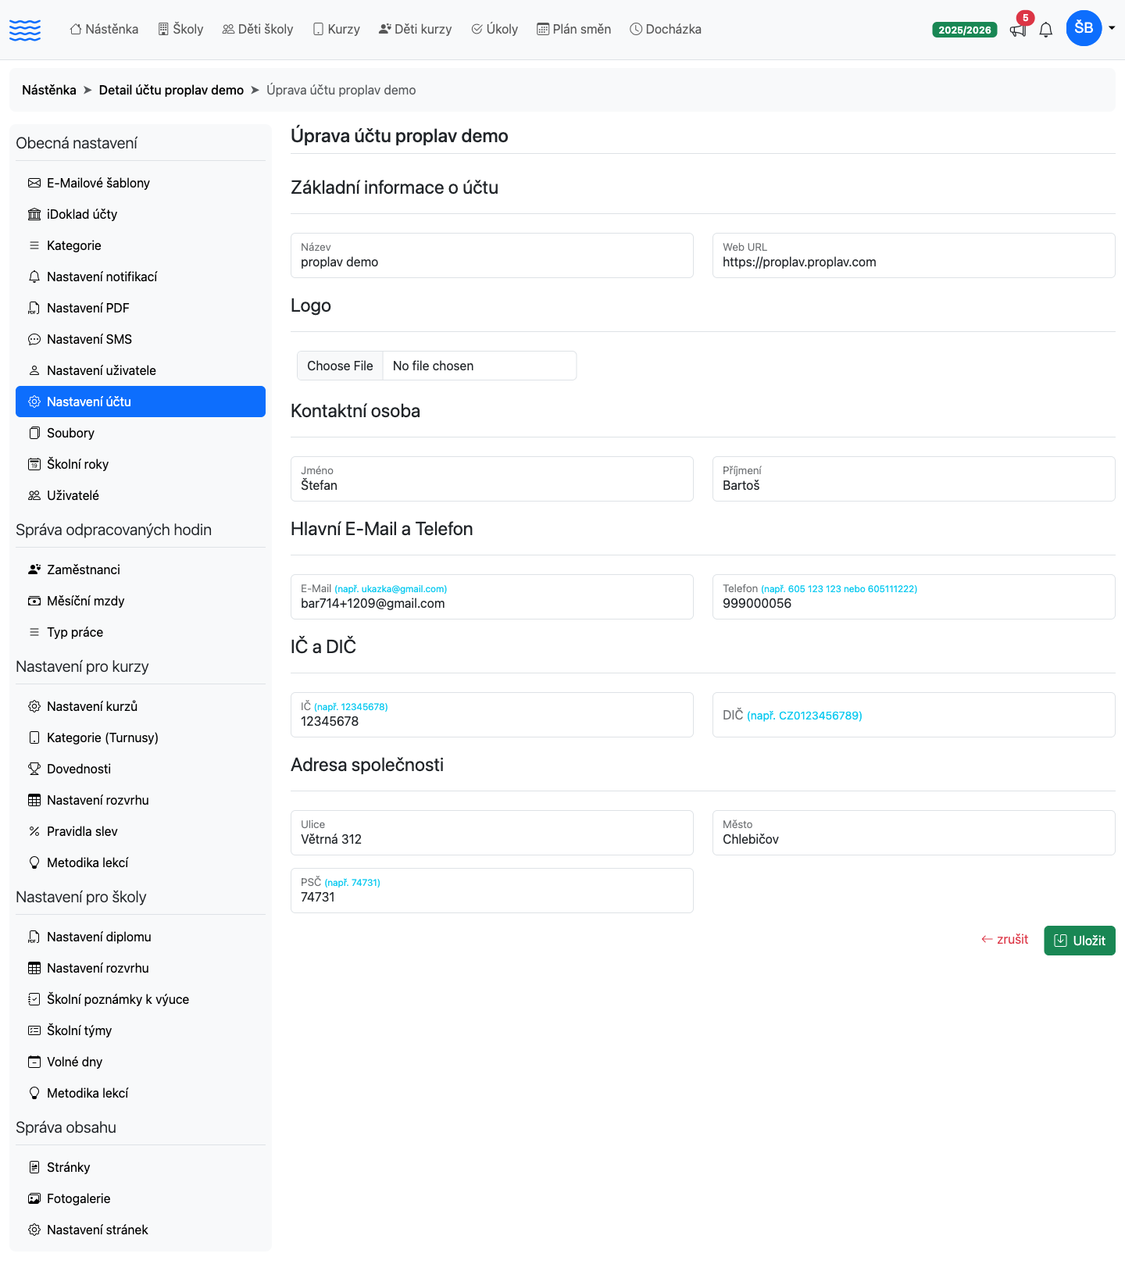This screenshot has width=1125, height=1264.
Task: Open Děti kurzy in navigation
Action: click(416, 29)
